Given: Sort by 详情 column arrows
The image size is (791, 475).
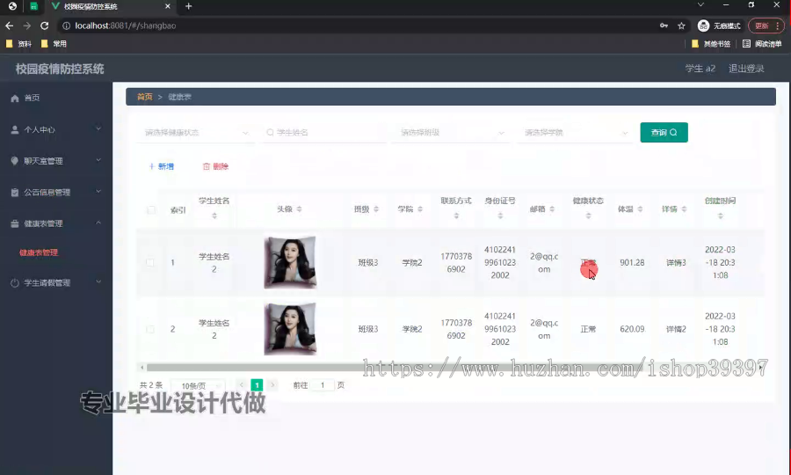Looking at the screenshot, I should [684, 209].
